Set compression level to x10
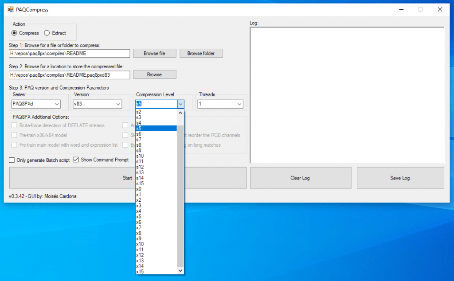 click(157, 244)
